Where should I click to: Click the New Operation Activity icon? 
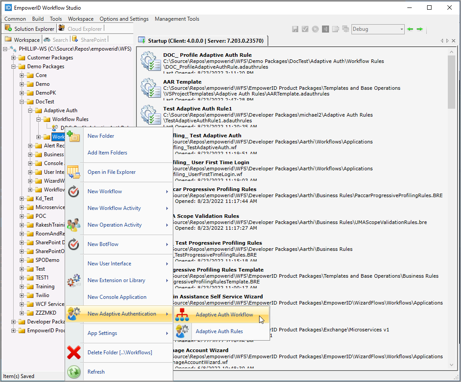pyautogui.click(x=74, y=225)
